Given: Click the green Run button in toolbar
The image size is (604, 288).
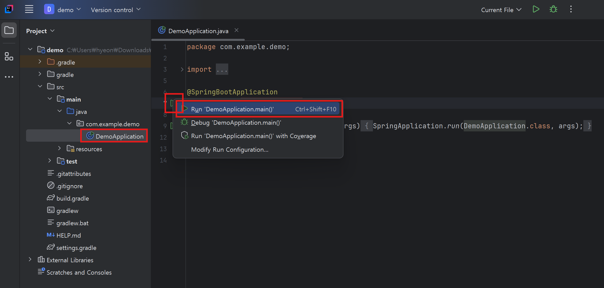Looking at the screenshot, I should click(536, 10).
